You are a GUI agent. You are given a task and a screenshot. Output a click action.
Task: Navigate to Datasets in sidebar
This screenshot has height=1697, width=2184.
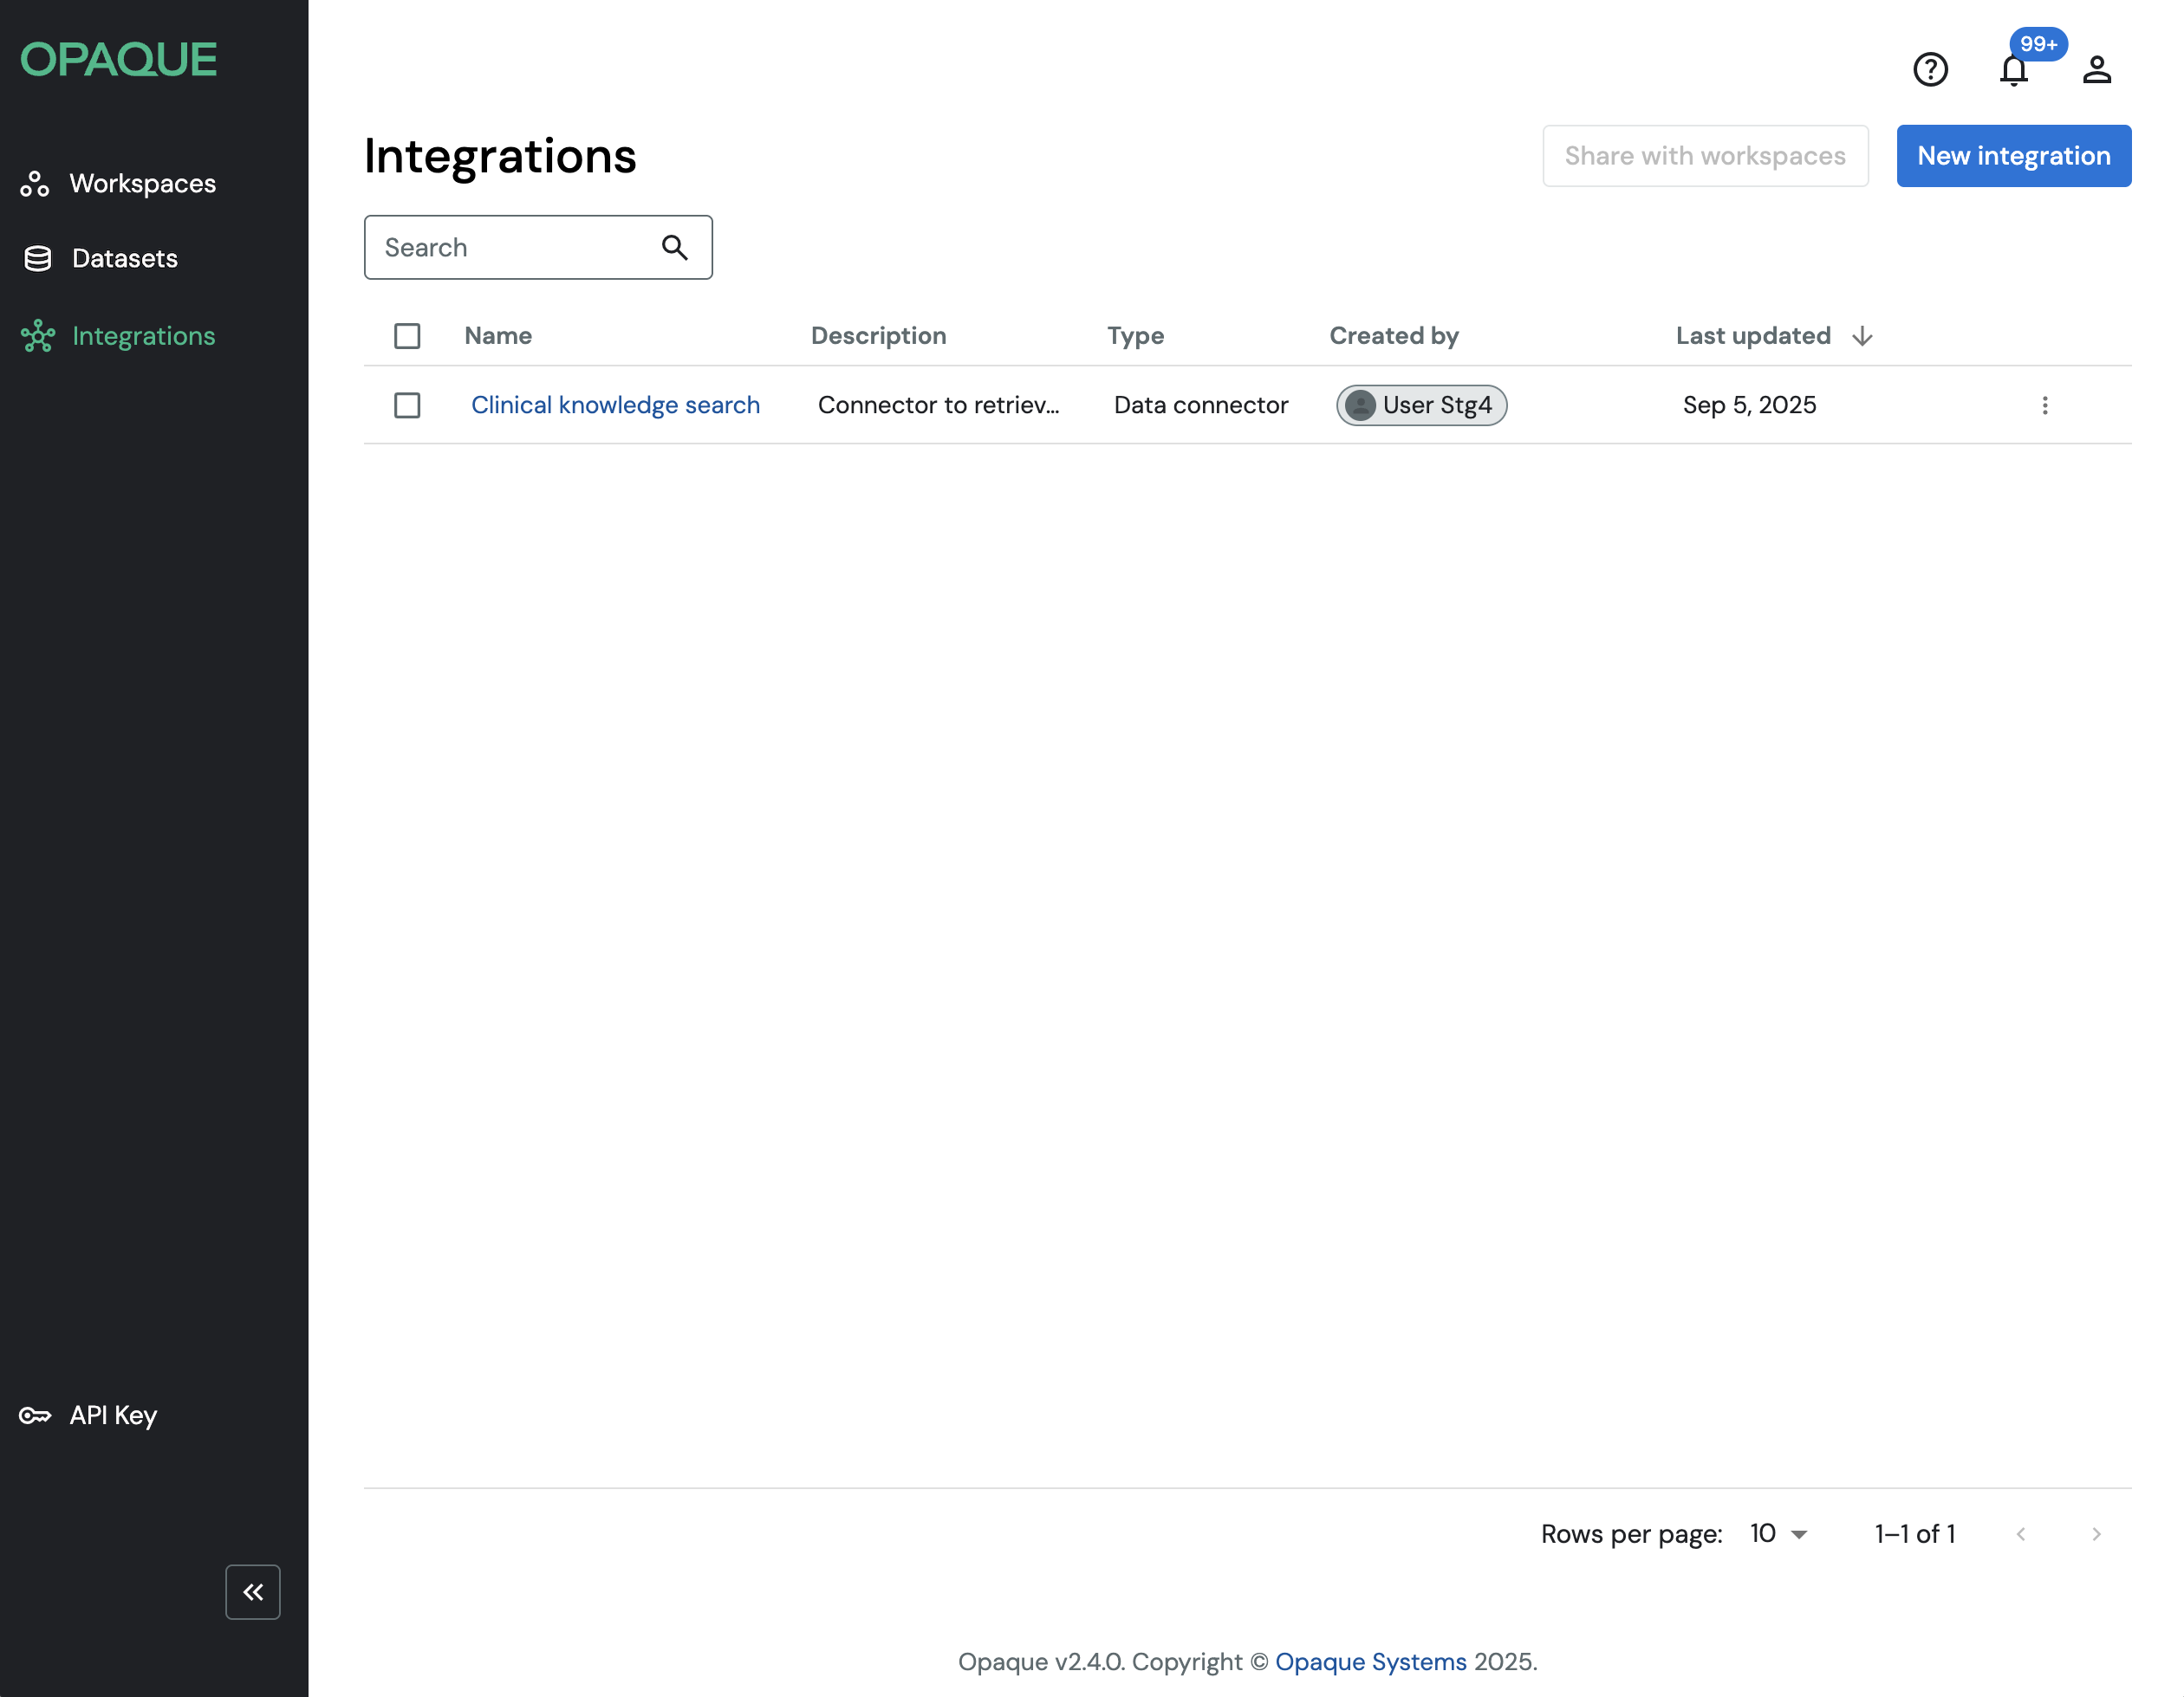tap(125, 259)
